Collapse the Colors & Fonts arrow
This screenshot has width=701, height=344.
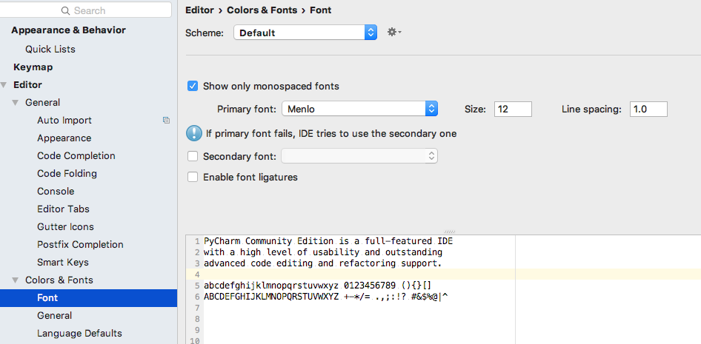(16, 280)
